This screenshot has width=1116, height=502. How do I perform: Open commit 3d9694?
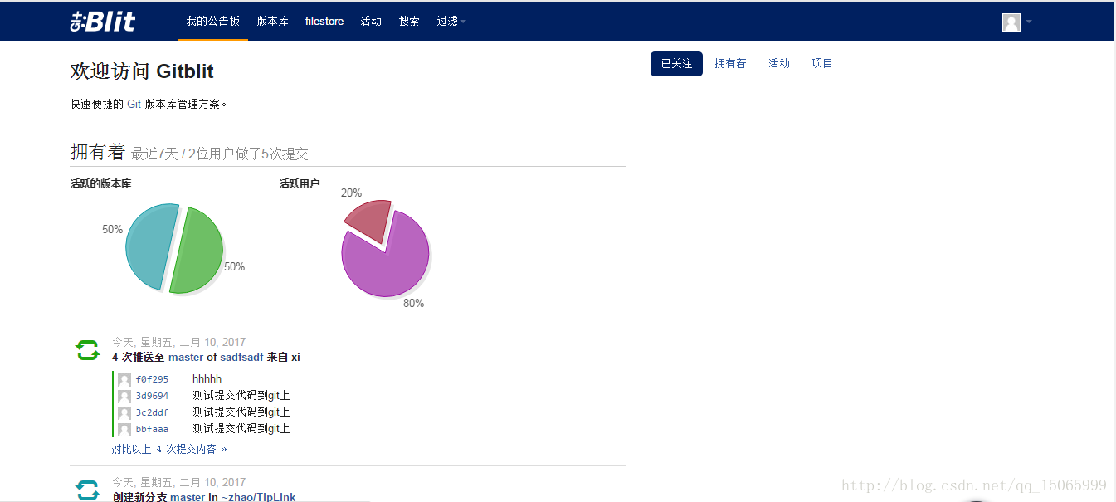[x=152, y=396]
